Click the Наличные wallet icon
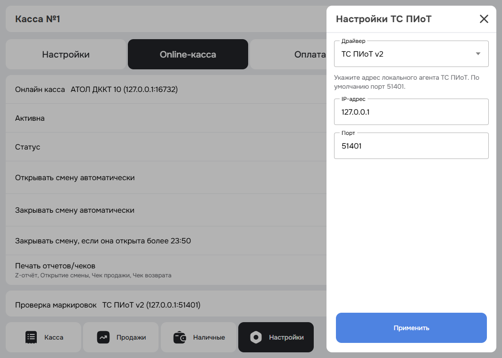 [180, 337]
